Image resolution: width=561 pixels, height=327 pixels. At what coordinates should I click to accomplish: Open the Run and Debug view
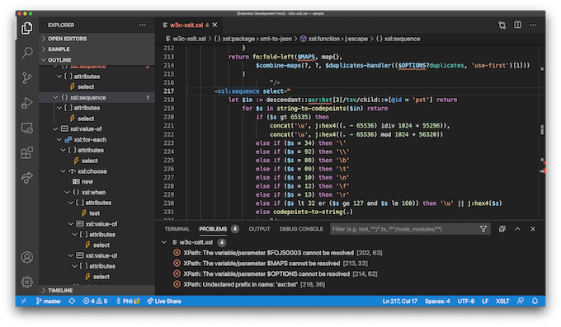tap(27, 103)
